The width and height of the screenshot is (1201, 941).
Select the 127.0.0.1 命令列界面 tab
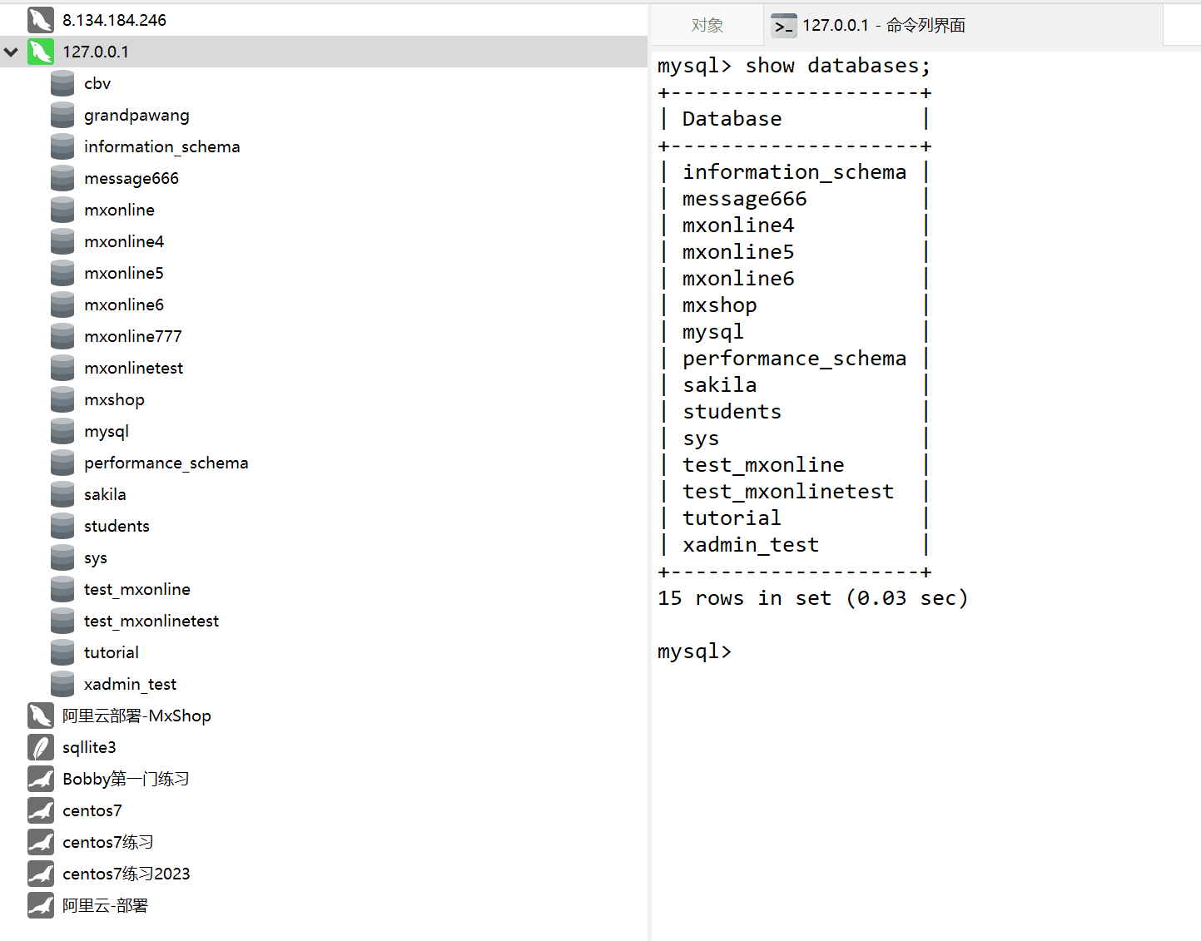coord(883,26)
